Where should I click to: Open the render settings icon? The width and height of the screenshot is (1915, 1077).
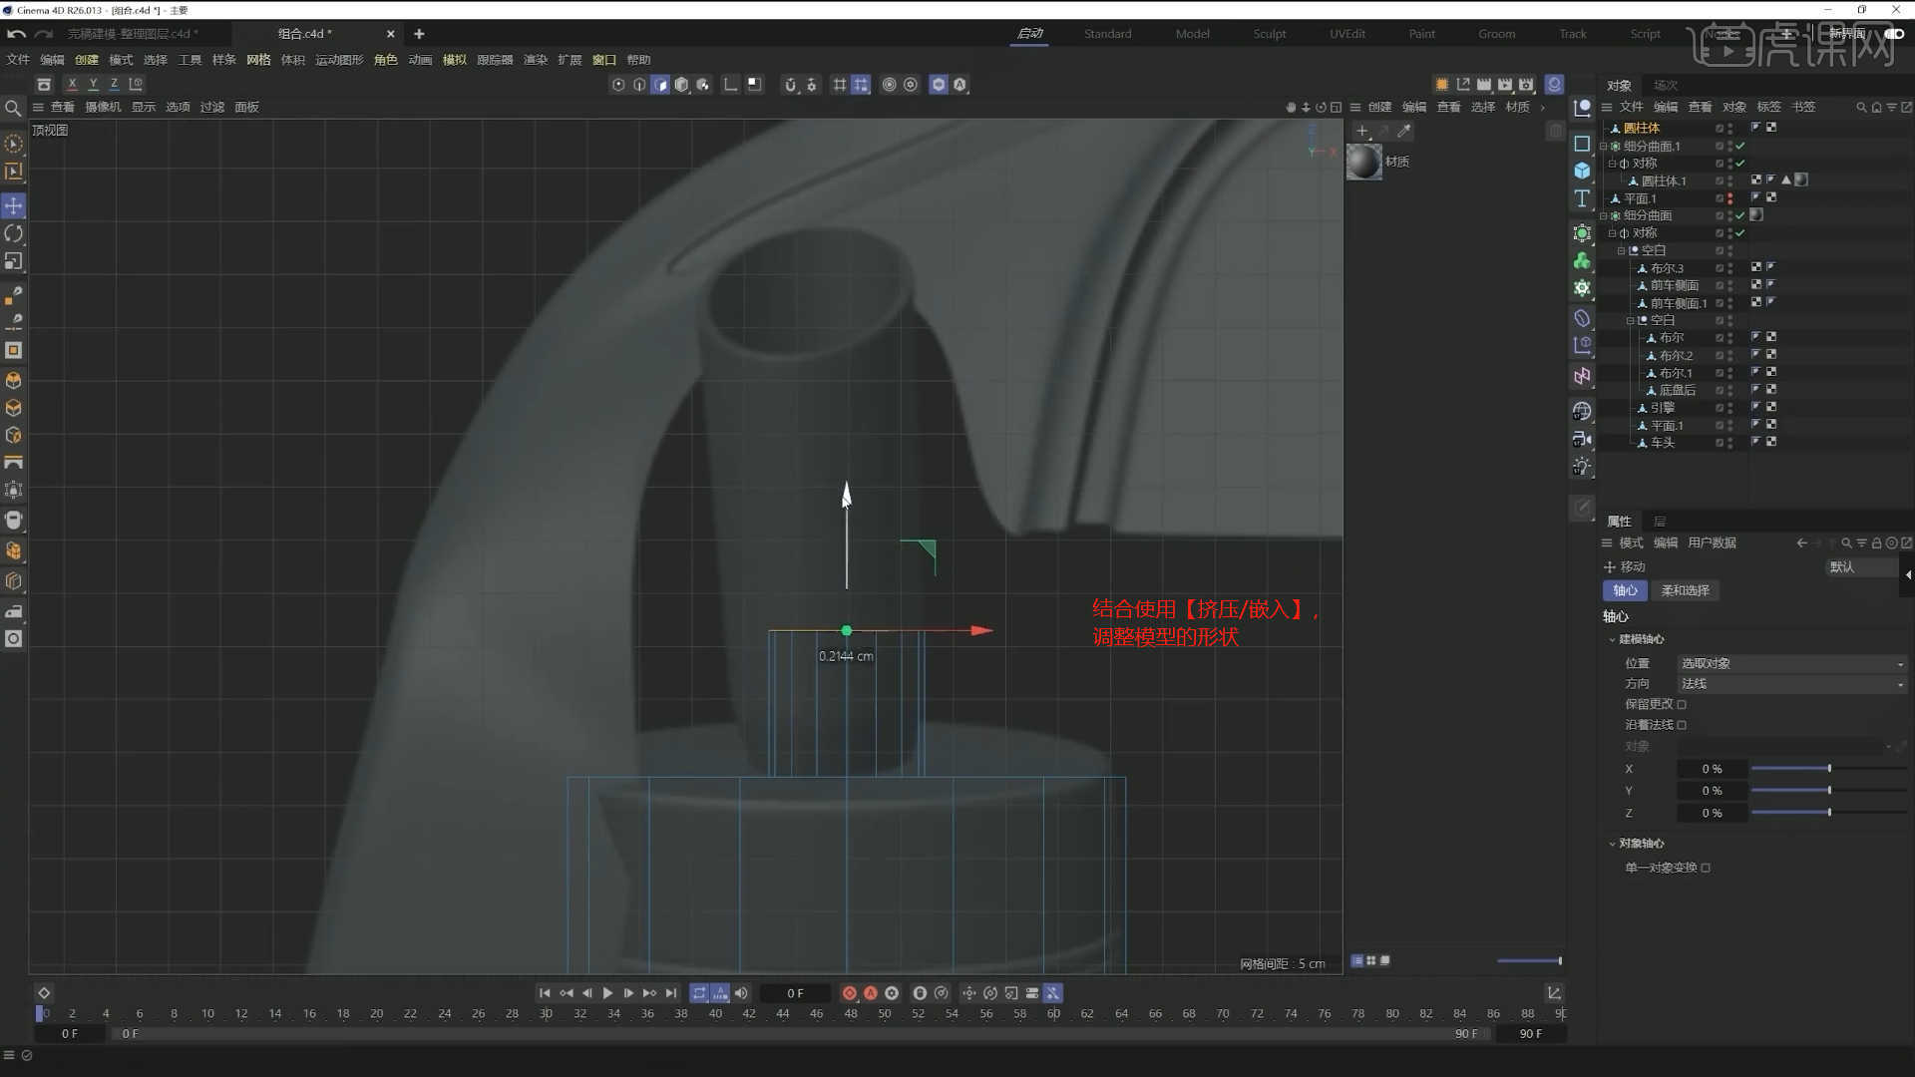pos(1526,85)
